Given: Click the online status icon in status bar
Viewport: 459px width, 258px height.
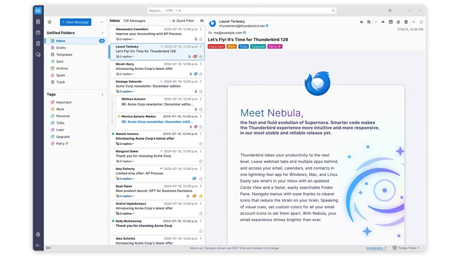Looking at the screenshot, I should click(x=48, y=248).
